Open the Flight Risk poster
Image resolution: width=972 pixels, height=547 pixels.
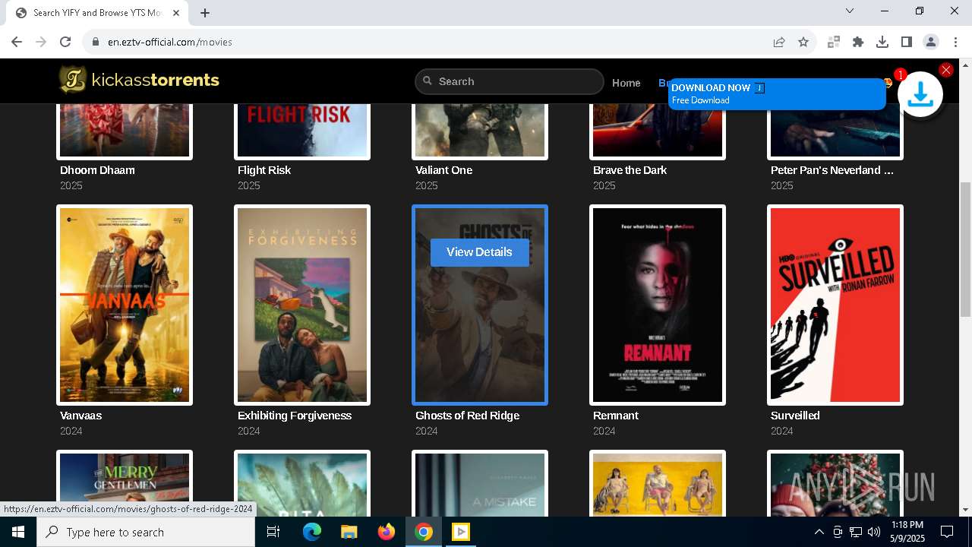coord(302,131)
